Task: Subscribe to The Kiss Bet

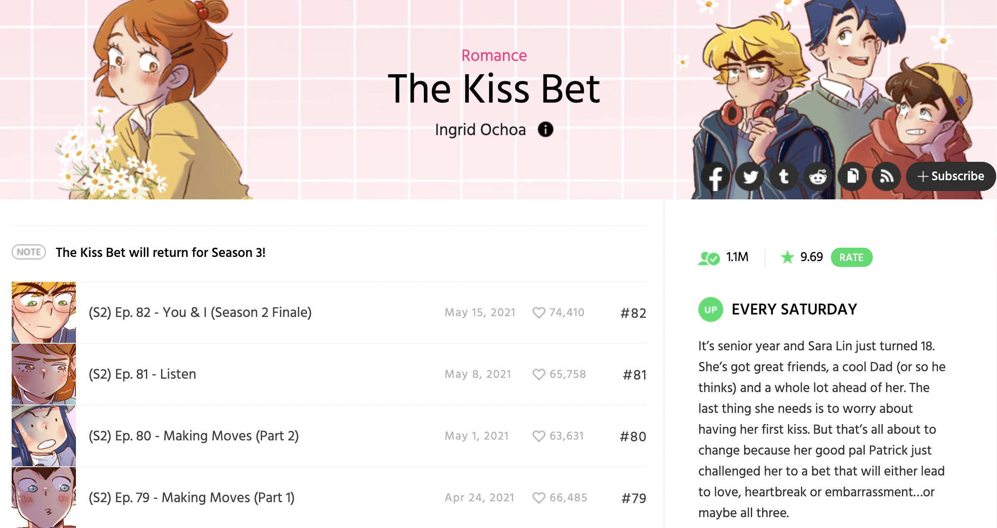Action: point(951,176)
